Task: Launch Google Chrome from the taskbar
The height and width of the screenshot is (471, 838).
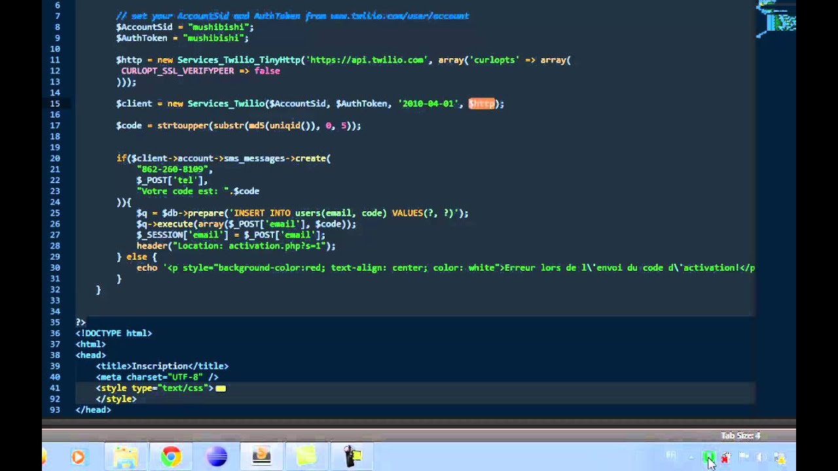Action: tap(171, 457)
